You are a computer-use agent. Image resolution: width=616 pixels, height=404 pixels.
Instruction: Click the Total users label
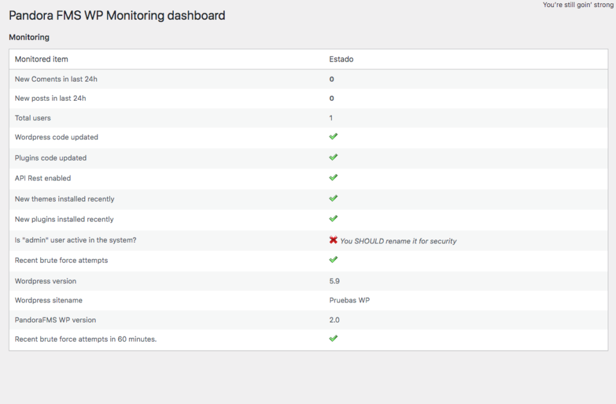click(33, 118)
